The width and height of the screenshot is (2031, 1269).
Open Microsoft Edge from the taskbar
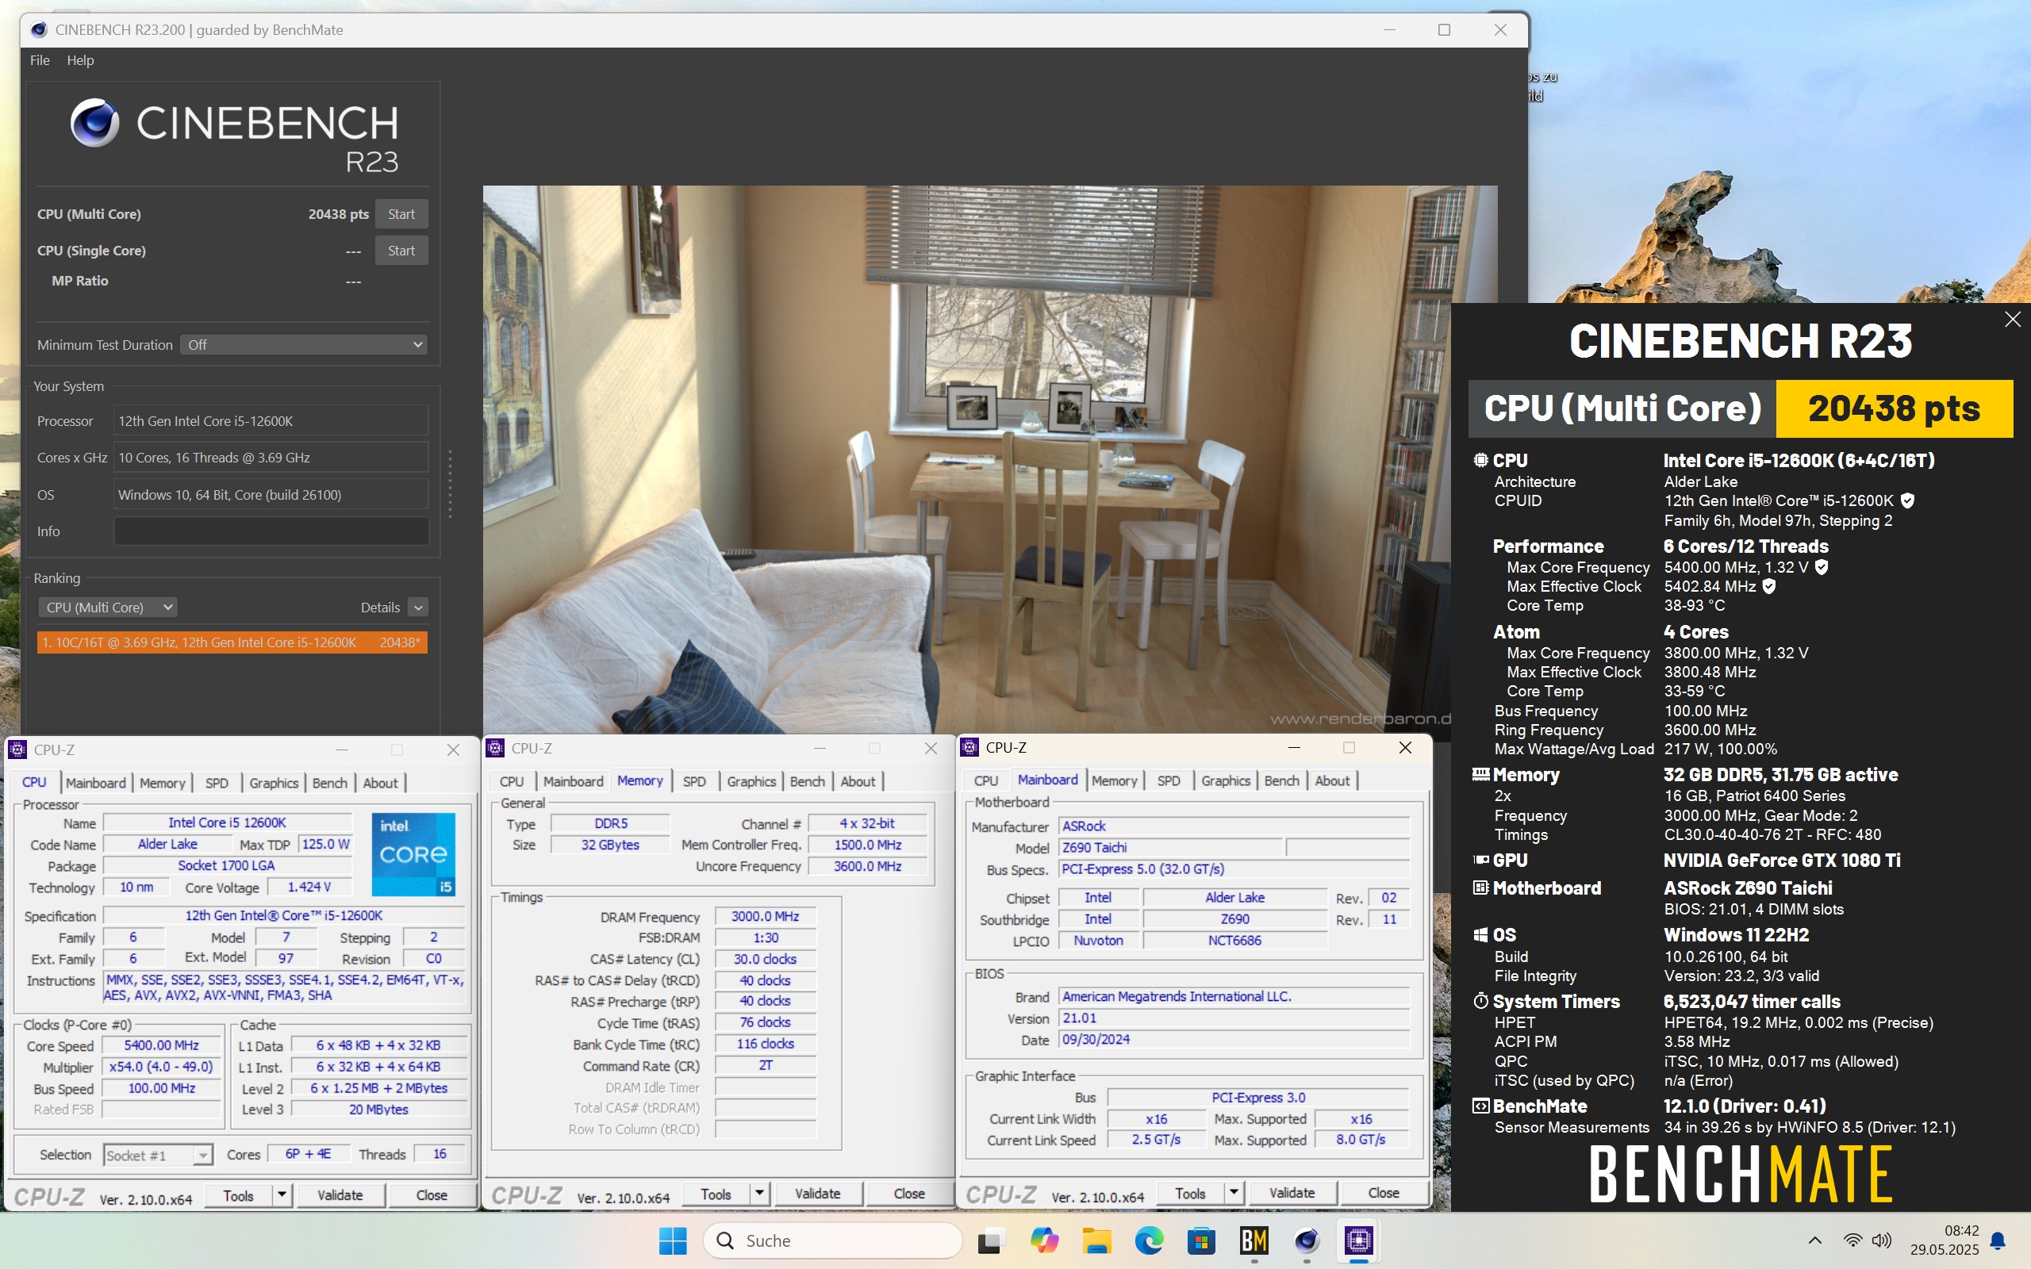[1149, 1240]
